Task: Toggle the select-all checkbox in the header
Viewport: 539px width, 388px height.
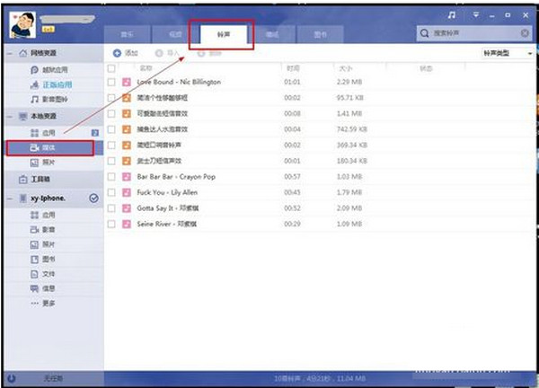Action: 111,67
